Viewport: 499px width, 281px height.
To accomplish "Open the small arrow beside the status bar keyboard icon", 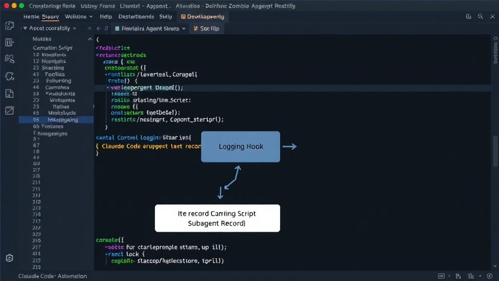I will 449,276.
